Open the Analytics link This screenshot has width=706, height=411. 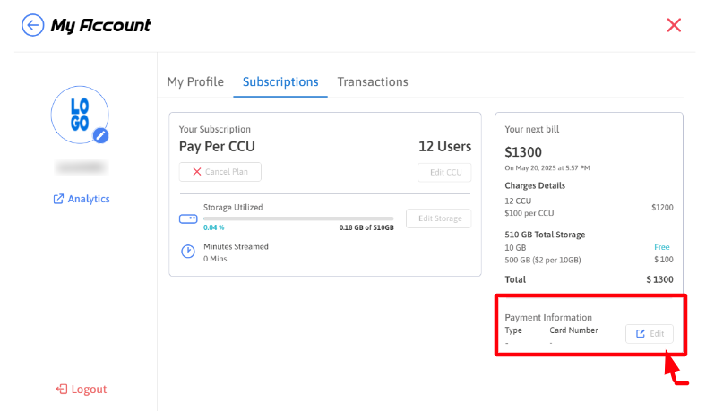point(88,199)
